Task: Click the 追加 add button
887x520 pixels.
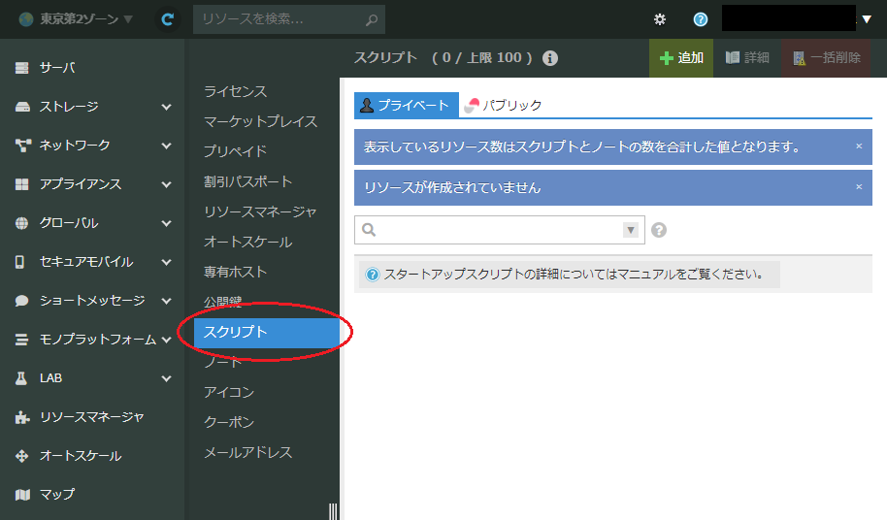Action: [x=681, y=58]
